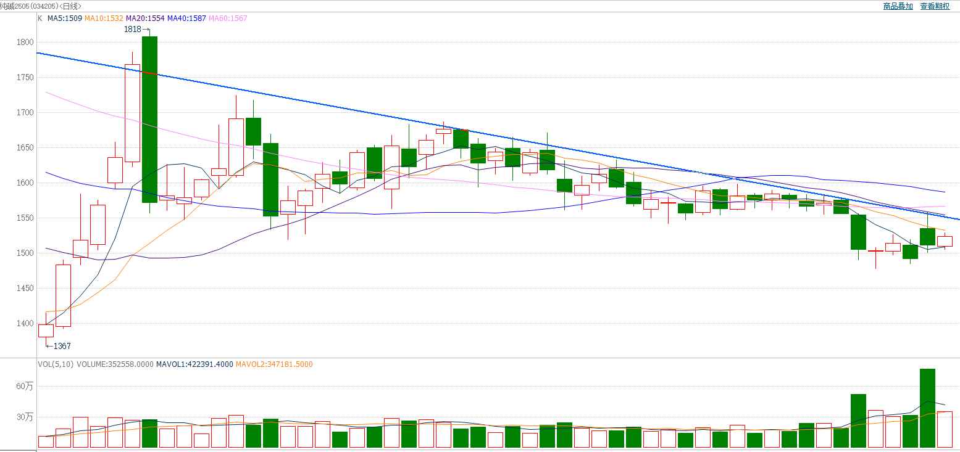Click the 查看期权 link

click(x=935, y=6)
